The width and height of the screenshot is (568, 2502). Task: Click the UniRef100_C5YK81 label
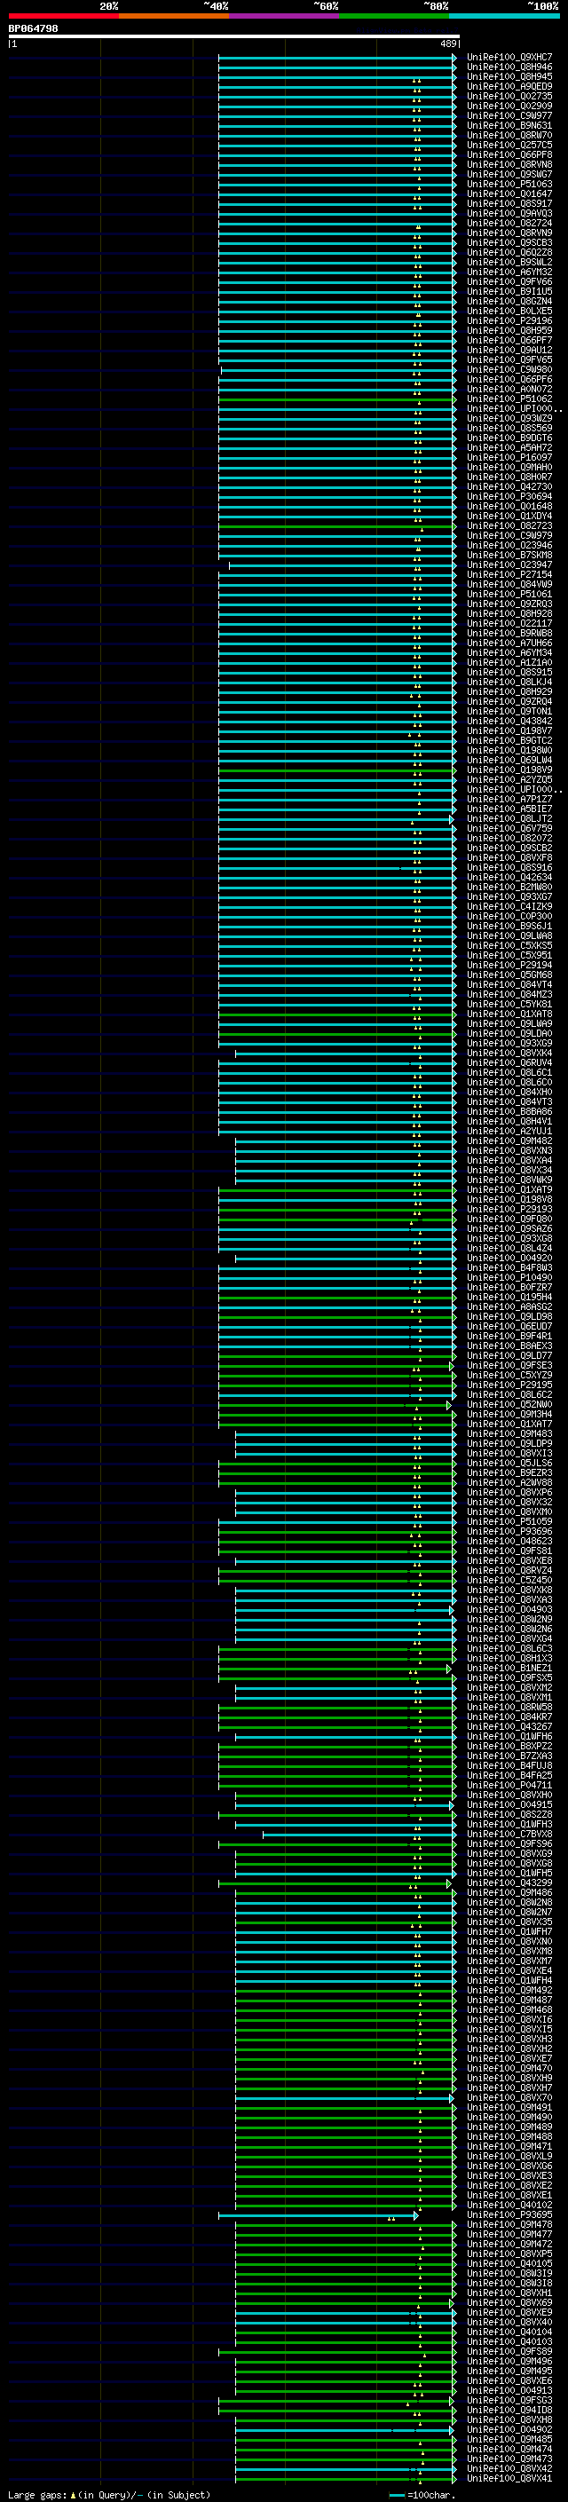pyautogui.click(x=509, y=1005)
